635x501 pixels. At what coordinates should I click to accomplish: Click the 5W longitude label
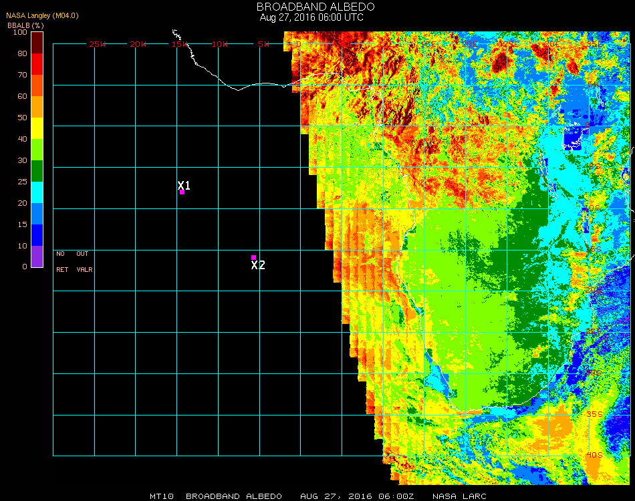263,44
